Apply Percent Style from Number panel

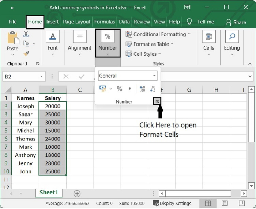pyautogui.click(x=119, y=89)
